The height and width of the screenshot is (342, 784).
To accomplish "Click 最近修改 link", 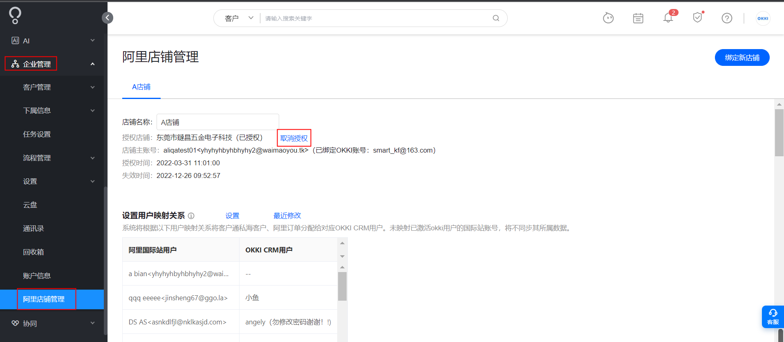I will pos(287,216).
